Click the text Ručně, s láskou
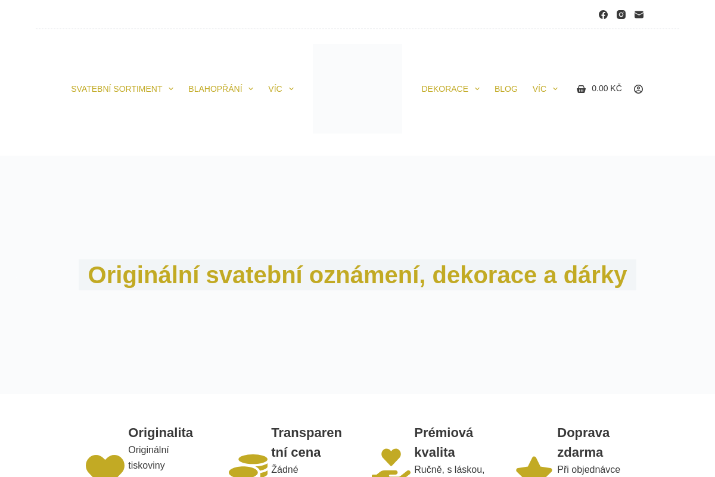The width and height of the screenshot is (715, 477). 449,470
